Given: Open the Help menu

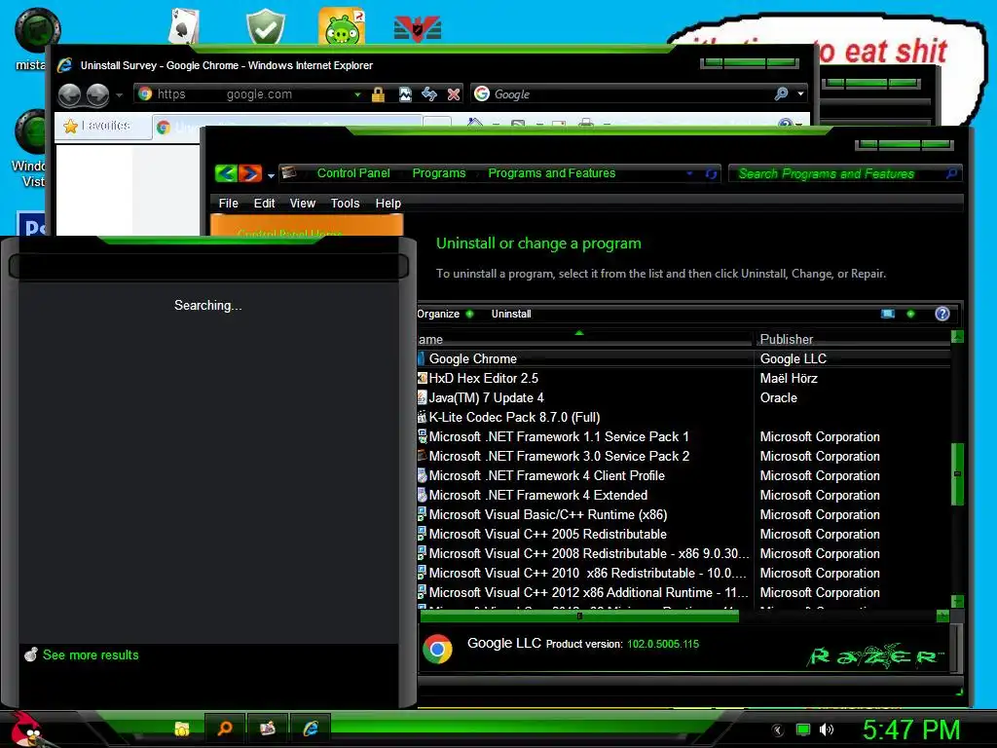Looking at the screenshot, I should (388, 204).
